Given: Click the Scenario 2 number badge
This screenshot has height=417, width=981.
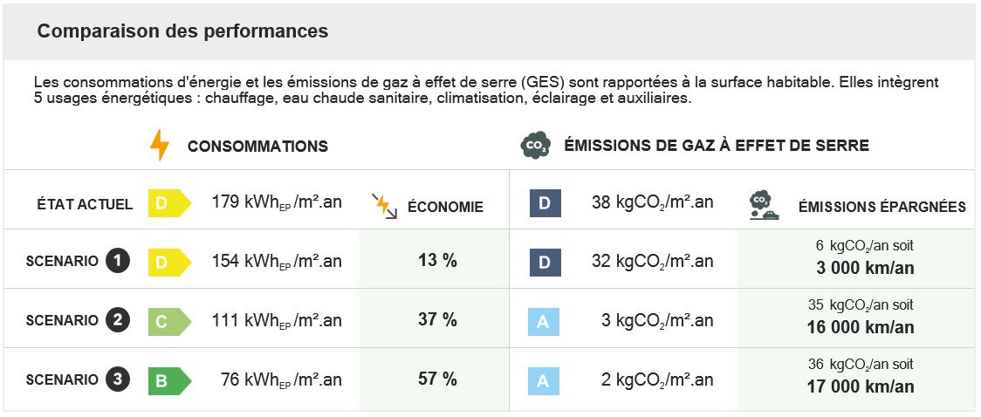Looking at the screenshot, I should point(118,320).
